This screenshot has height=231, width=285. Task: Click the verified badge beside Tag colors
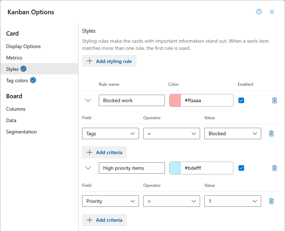tap(33, 80)
